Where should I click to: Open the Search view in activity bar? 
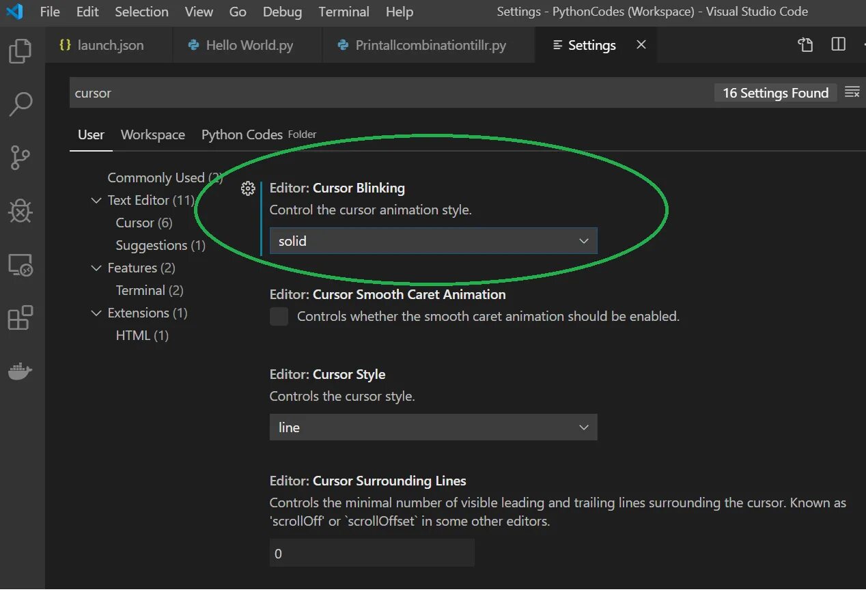[x=20, y=104]
